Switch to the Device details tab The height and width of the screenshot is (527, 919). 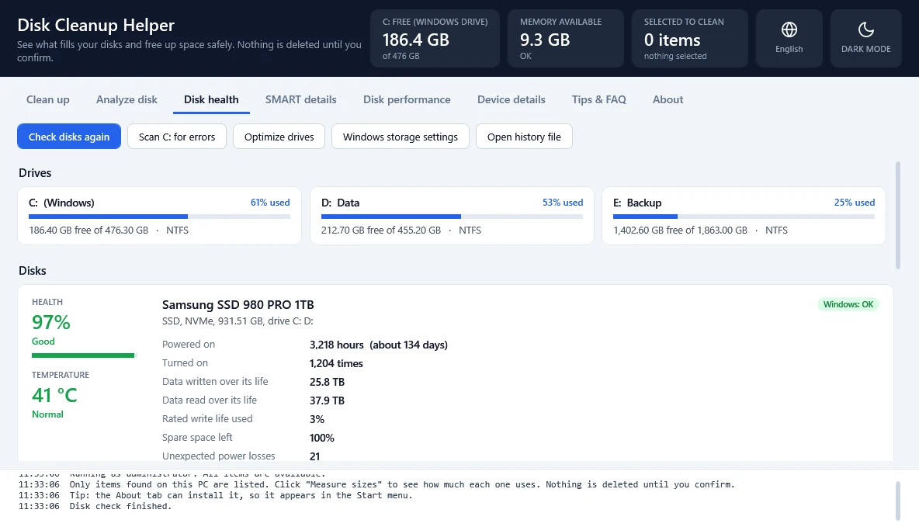coord(511,99)
